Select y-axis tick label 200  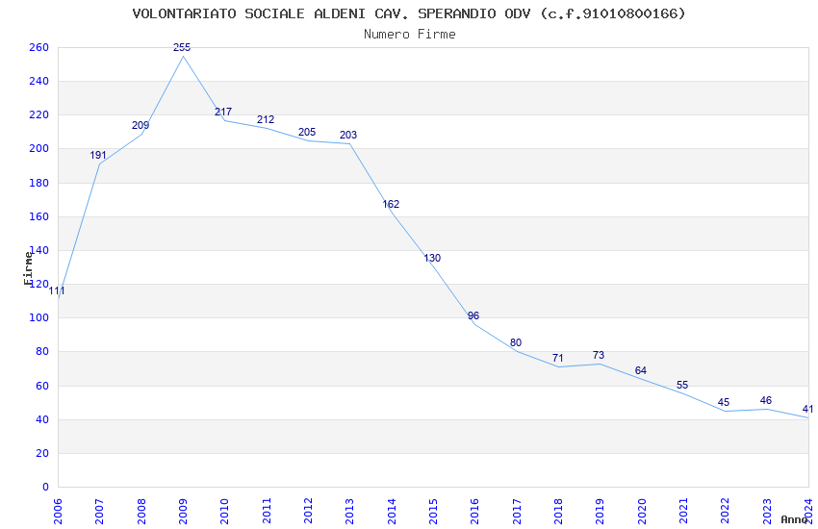coord(39,148)
